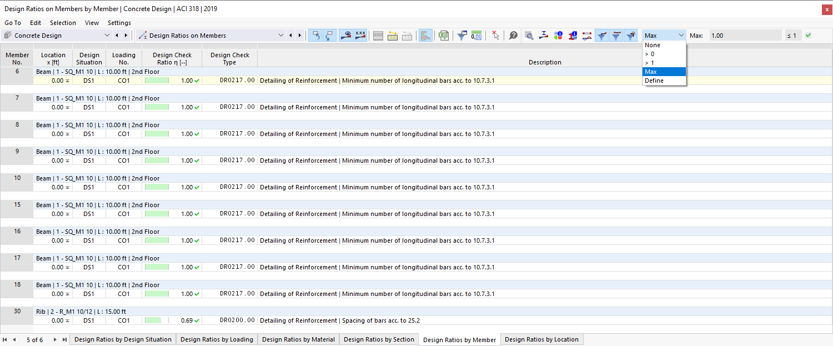Toggle the x.xx result values button

point(360,36)
